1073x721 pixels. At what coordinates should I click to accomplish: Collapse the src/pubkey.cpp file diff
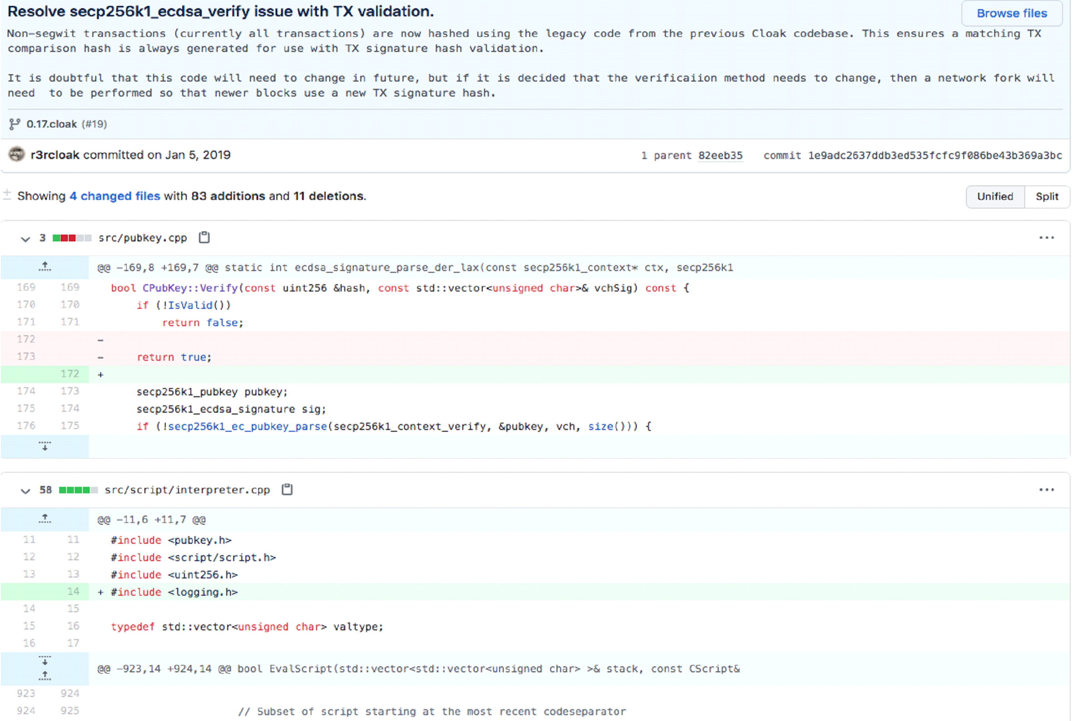26,239
